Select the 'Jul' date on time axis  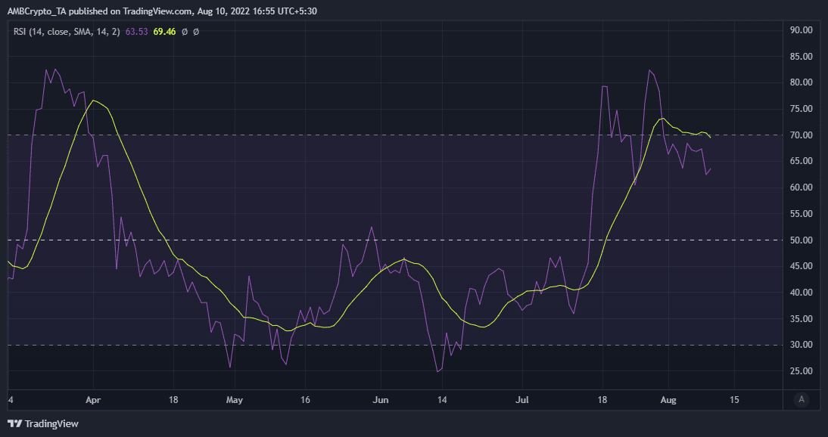[523, 398]
